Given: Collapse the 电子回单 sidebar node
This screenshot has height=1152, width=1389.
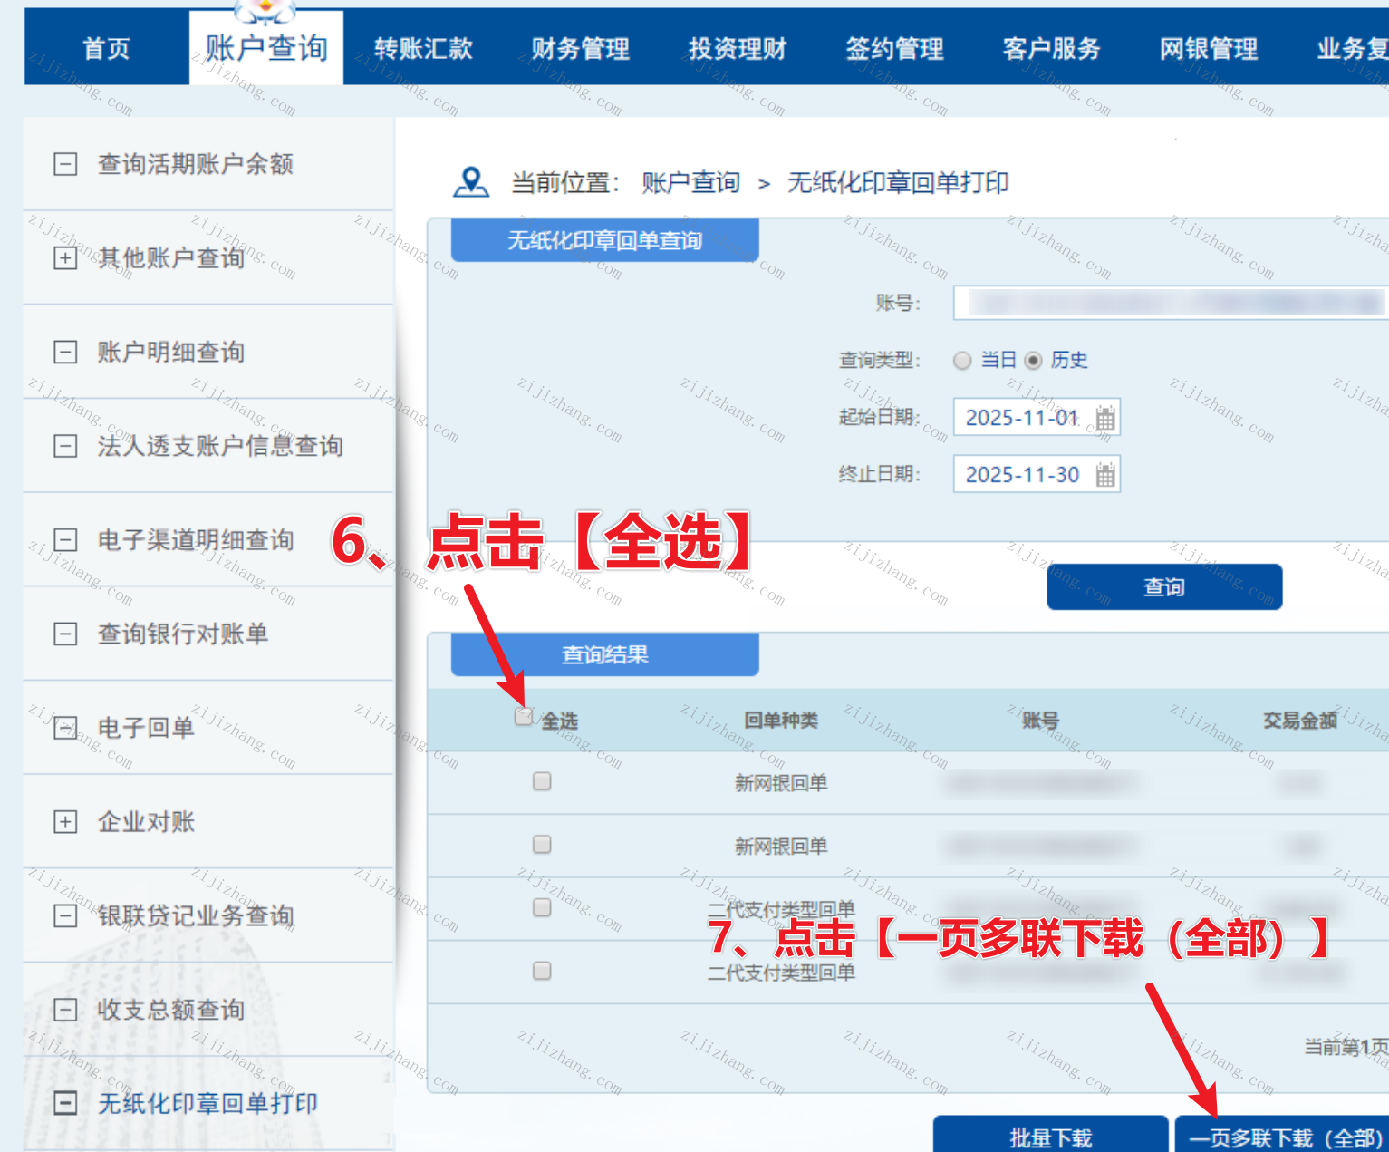Looking at the screenshot, I should click(65, 728).
